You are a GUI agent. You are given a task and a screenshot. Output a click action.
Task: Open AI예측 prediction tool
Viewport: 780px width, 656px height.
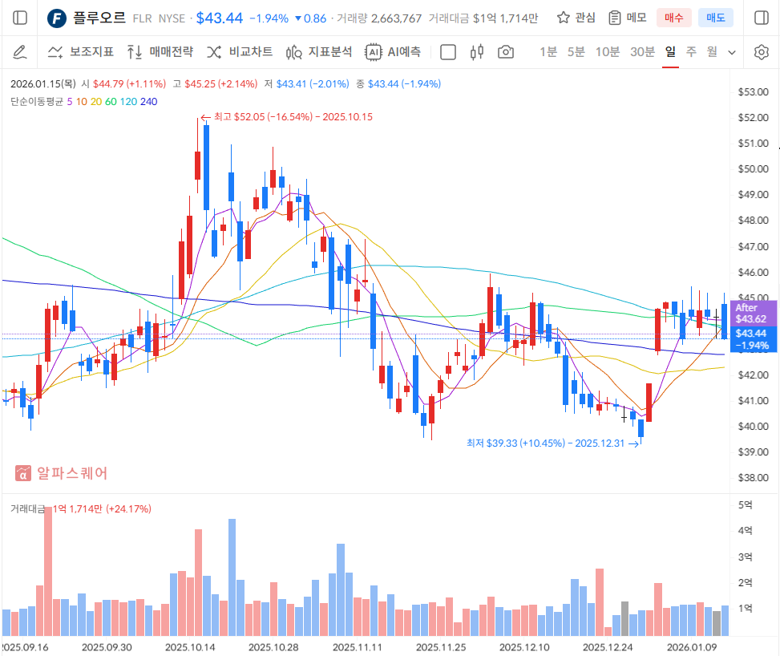click(393, 52)
